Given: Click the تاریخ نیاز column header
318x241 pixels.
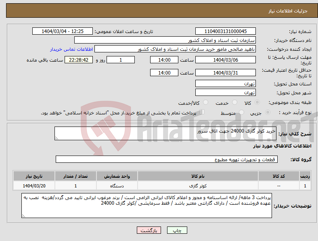Looking at the screenshot, I should [34, 176].
